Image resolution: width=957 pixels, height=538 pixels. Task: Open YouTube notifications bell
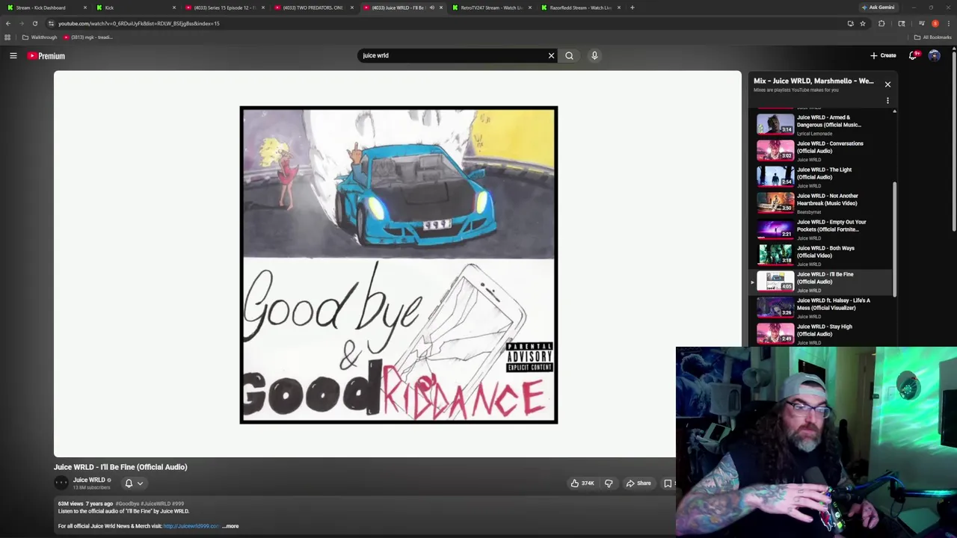pyautogui.click(x=913, y=55)
